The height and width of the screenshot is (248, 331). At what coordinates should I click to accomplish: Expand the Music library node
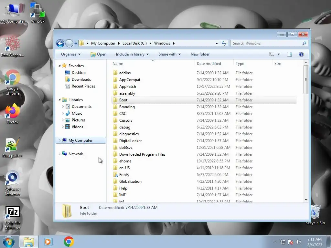(63, 113)
